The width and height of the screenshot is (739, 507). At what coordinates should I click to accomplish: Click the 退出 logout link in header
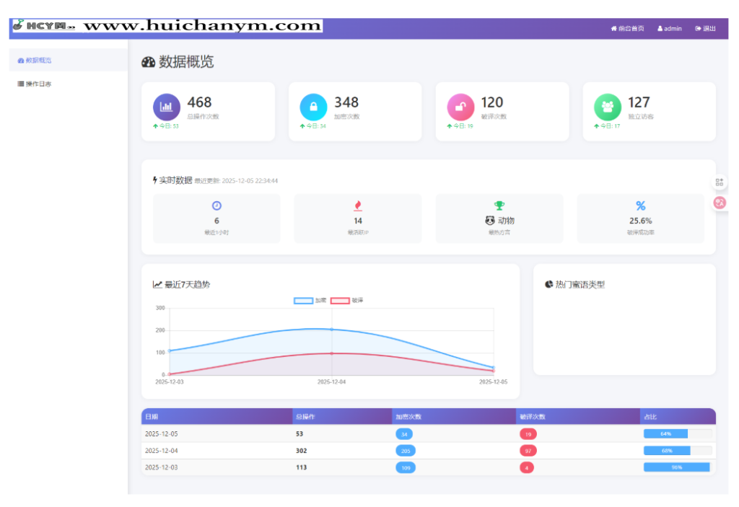pyautogui.click(x=706, y=29)
